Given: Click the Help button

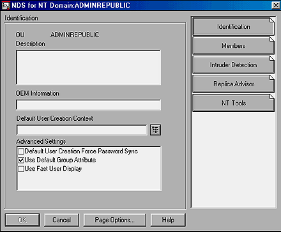Looking at the screenshot, I should (168, 220).
